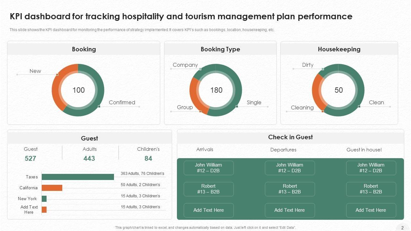Select the Robert #13 card under Departures
The height and width of the screenshot is (231, 411).
pyautogui.click(x=290, y=189)
